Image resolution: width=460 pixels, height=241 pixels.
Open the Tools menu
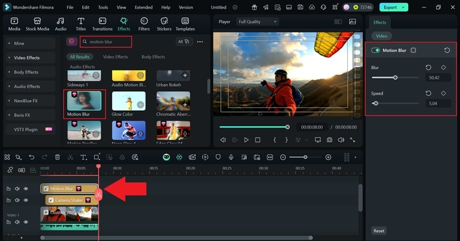(x=103, y=7)
